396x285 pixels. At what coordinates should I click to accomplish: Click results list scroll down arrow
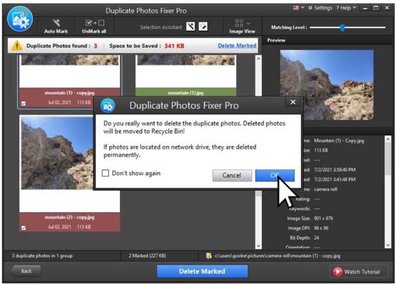click(258, 246)
